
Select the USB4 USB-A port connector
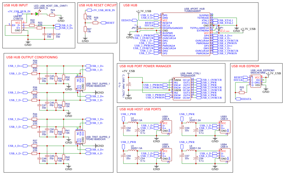224,155
